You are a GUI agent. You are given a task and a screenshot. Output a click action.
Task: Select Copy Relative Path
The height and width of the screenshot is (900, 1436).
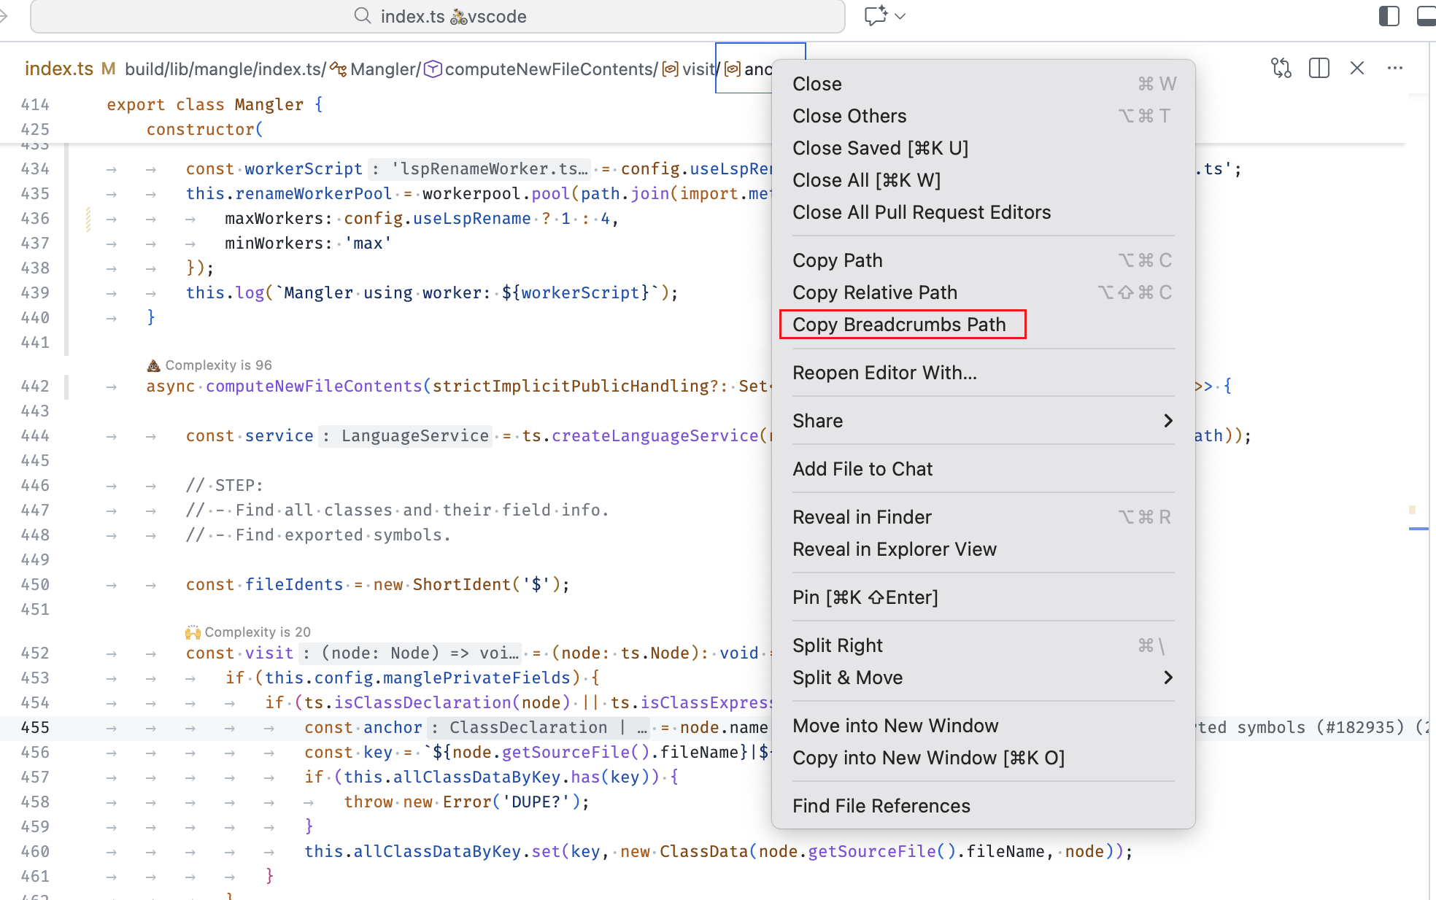pos(874,292)
